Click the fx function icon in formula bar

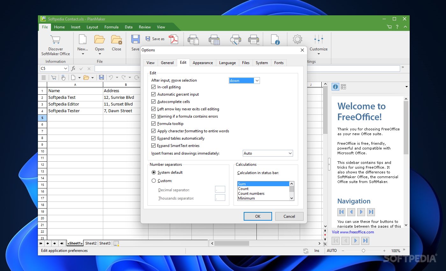[x=73, y=68]
